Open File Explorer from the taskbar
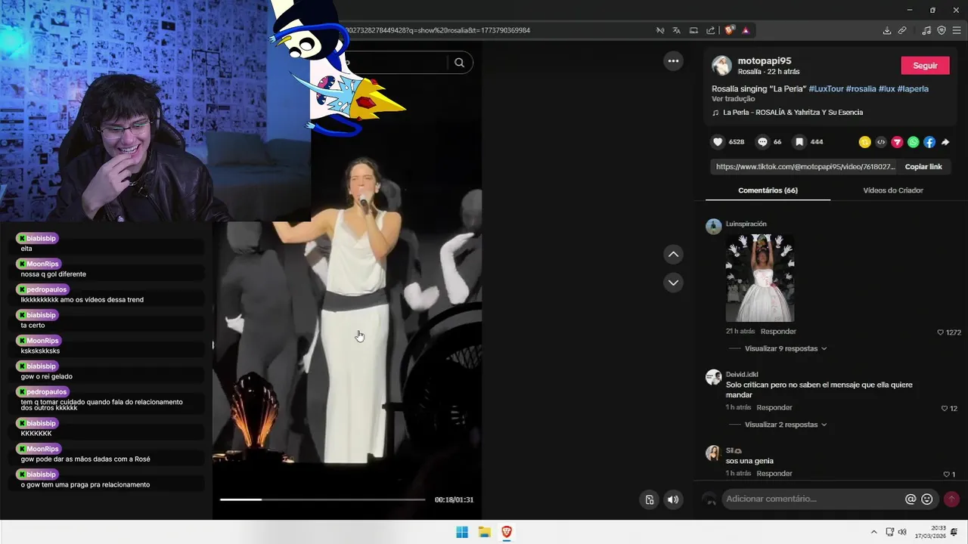Screen dimensions: 968x544 click(x=485, y=532)
